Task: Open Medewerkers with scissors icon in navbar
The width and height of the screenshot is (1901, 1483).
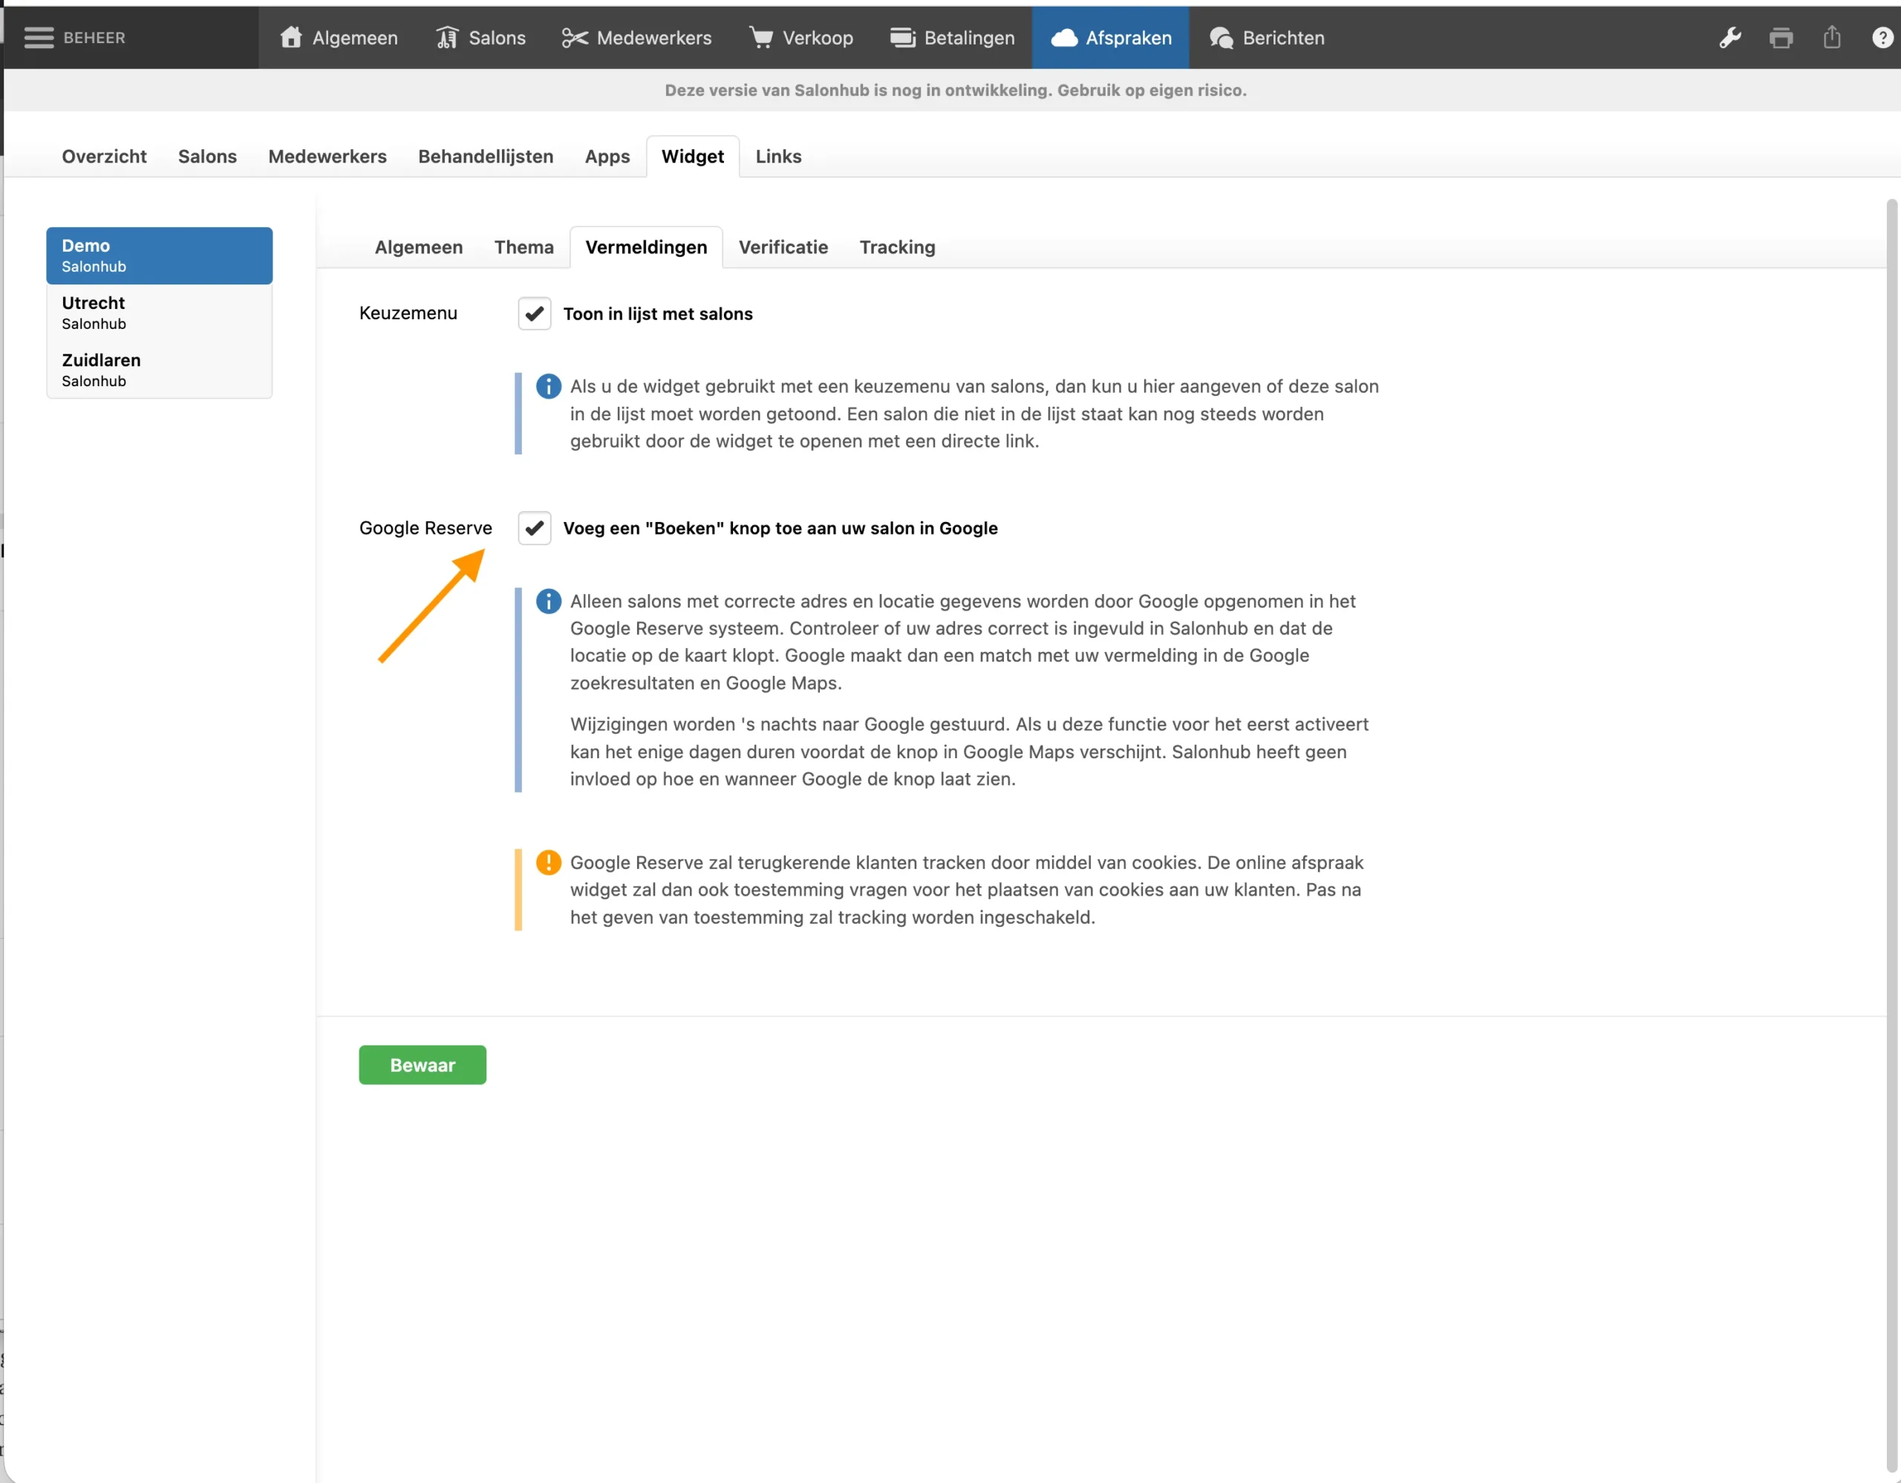Action: [x=636, y=37]
